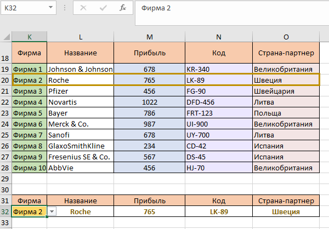Image resolution: width=329 pixels, height=229 pixels.
Task: Click the Johnson & Johnson cell
Action: [81, 69]
